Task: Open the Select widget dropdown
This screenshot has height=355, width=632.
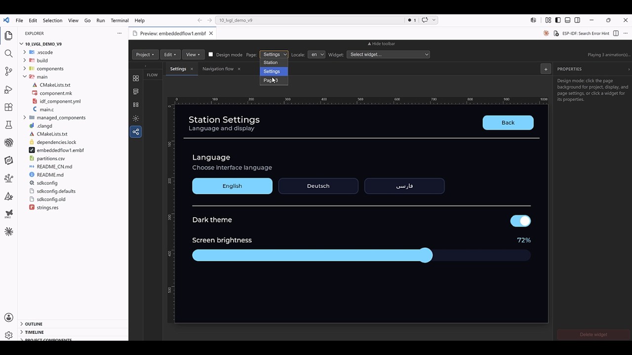Action: [x=388, y=54]
